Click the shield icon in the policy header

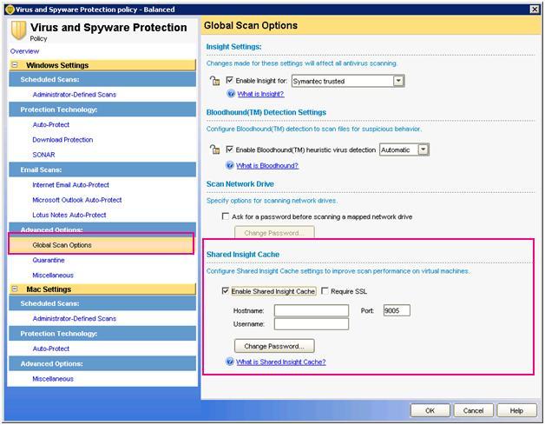[x=18, y=30]
